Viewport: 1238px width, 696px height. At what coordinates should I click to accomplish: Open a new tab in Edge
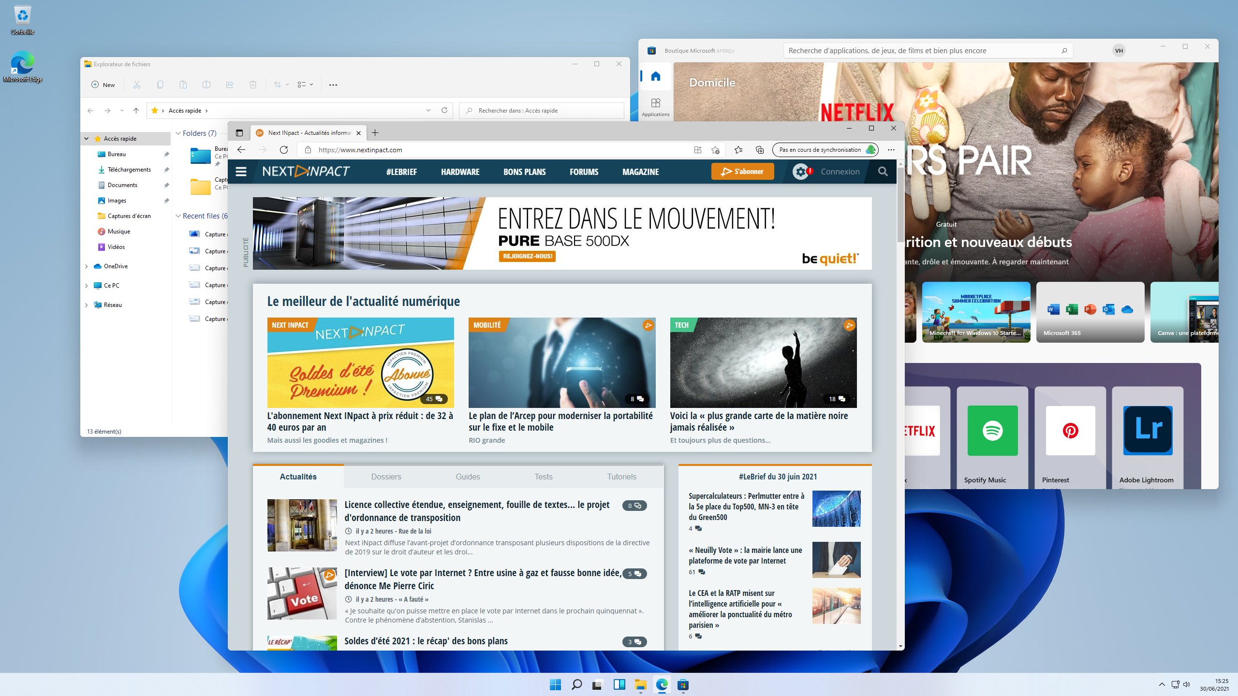pos(375,133)
